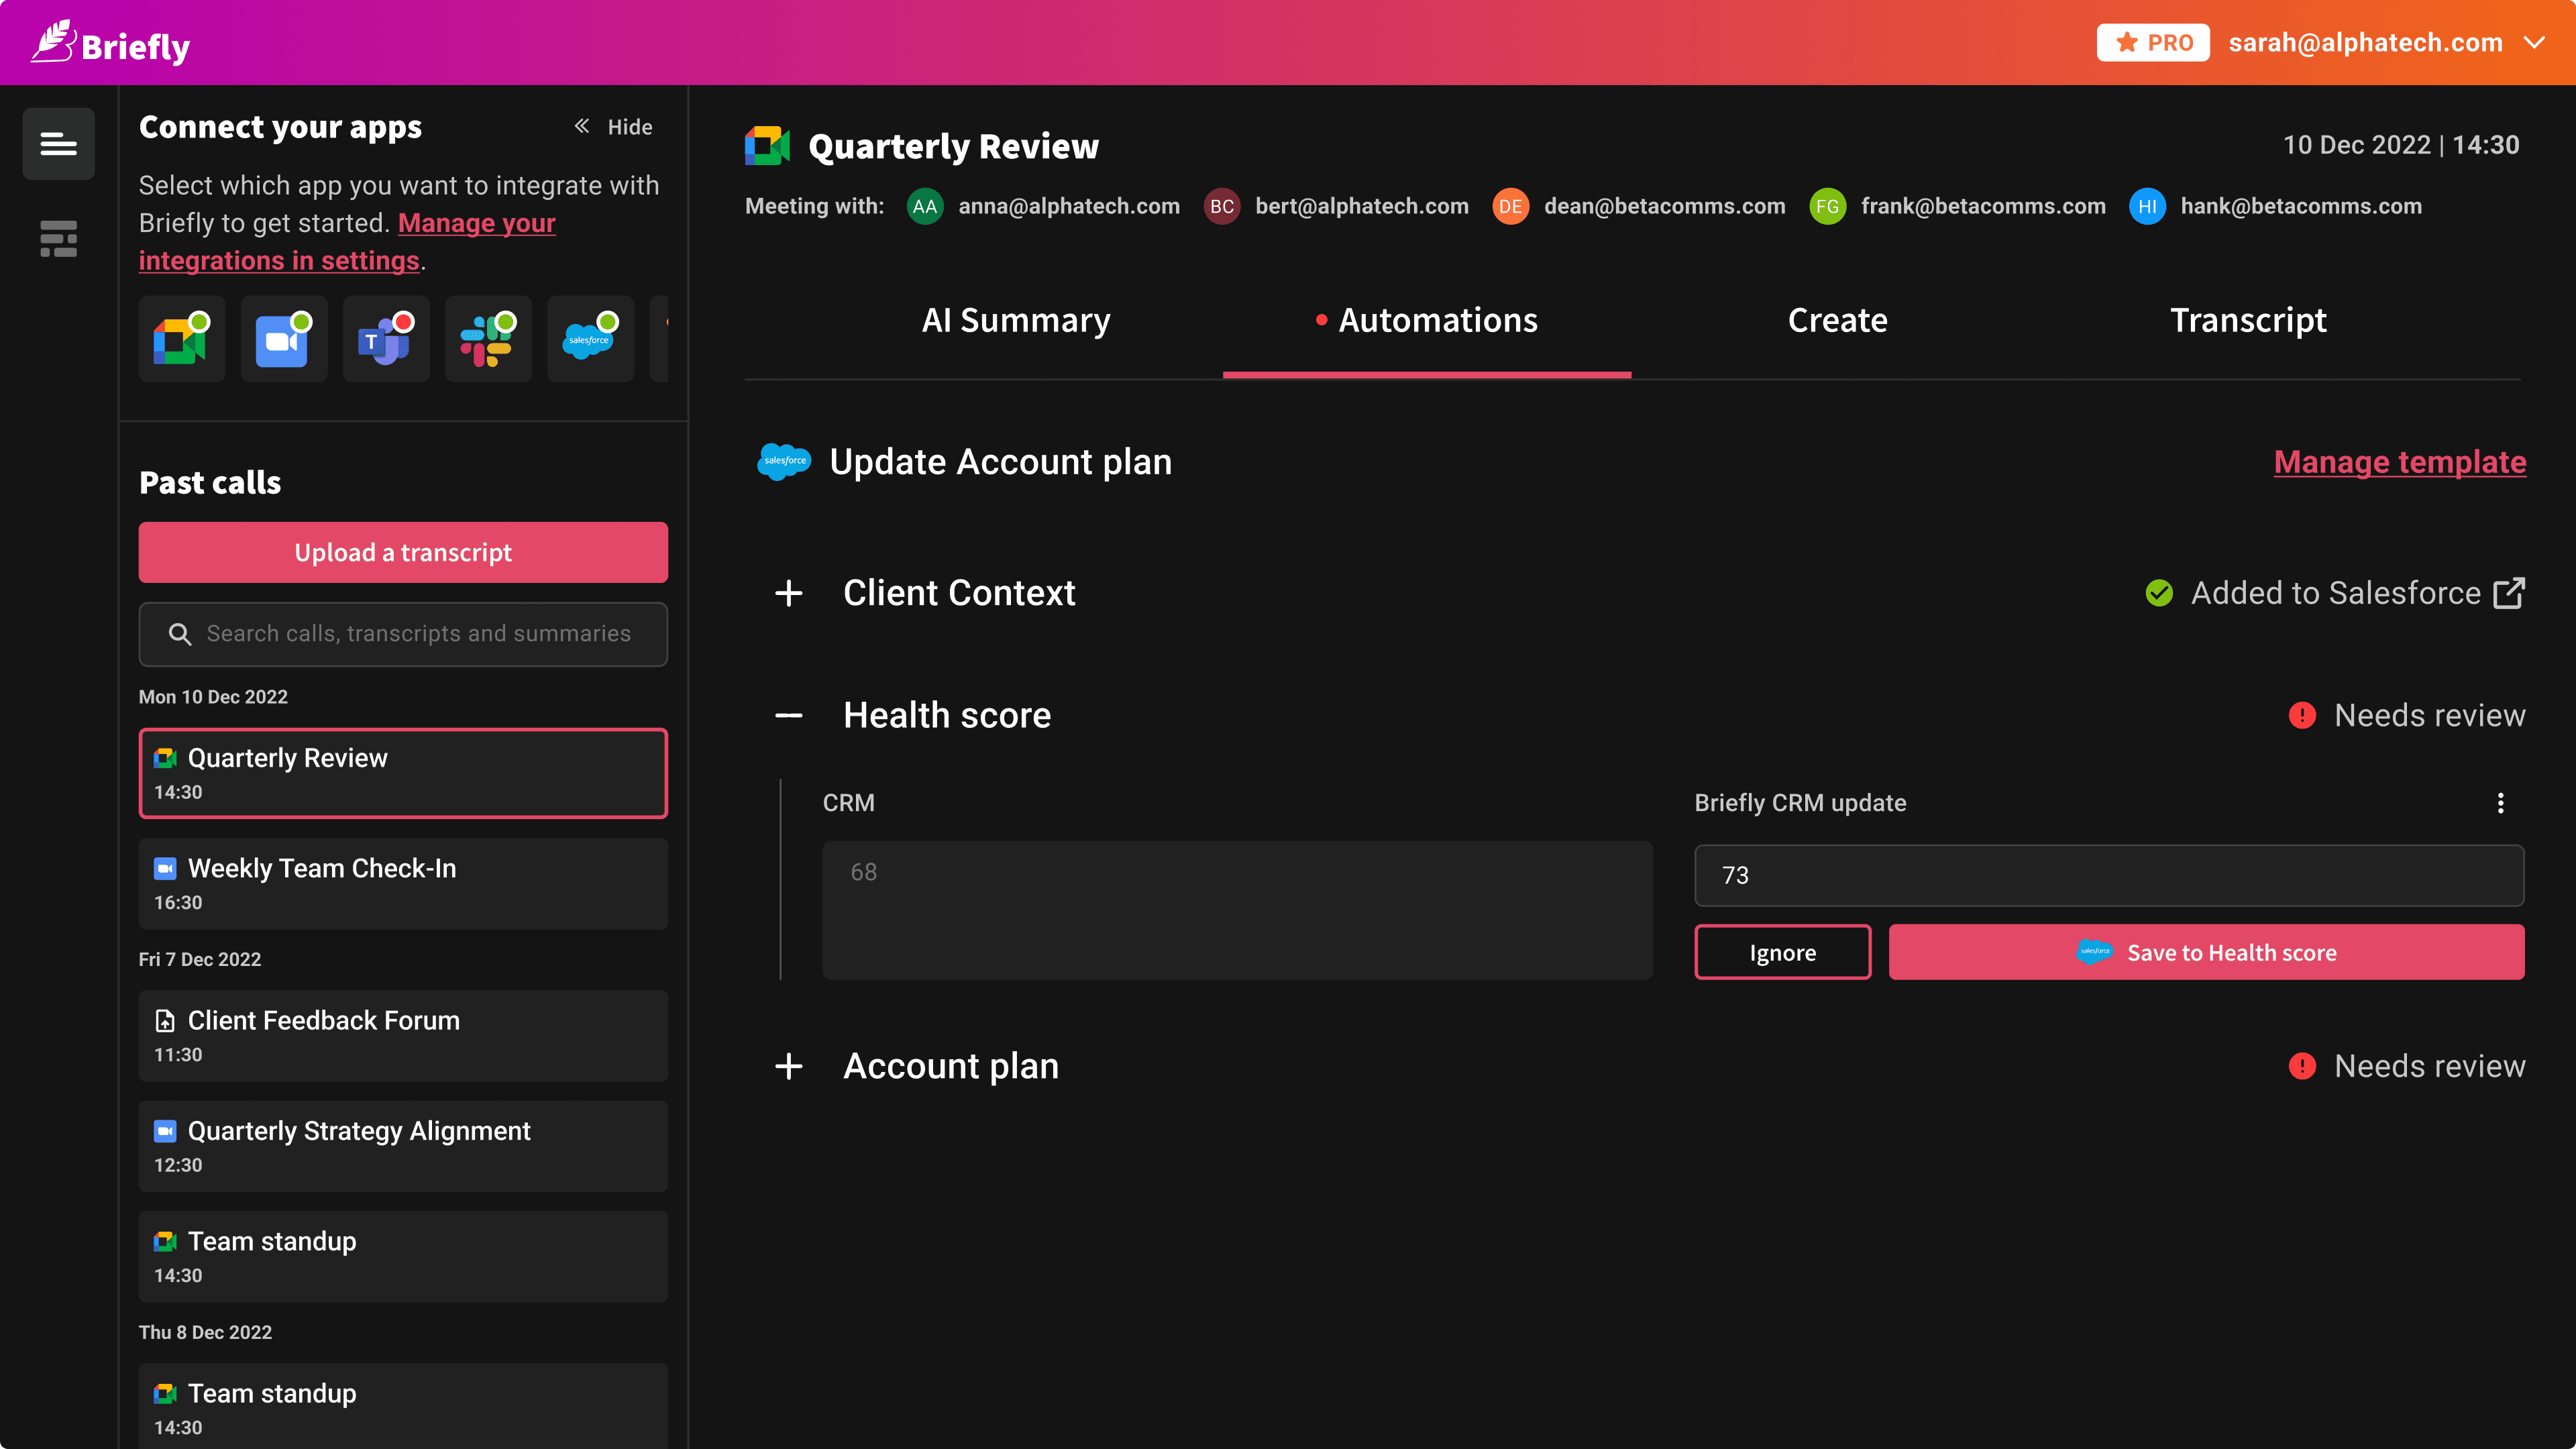
Task: Click the Microsoft Teams integration icon
Action: click(x=385, y=339)
